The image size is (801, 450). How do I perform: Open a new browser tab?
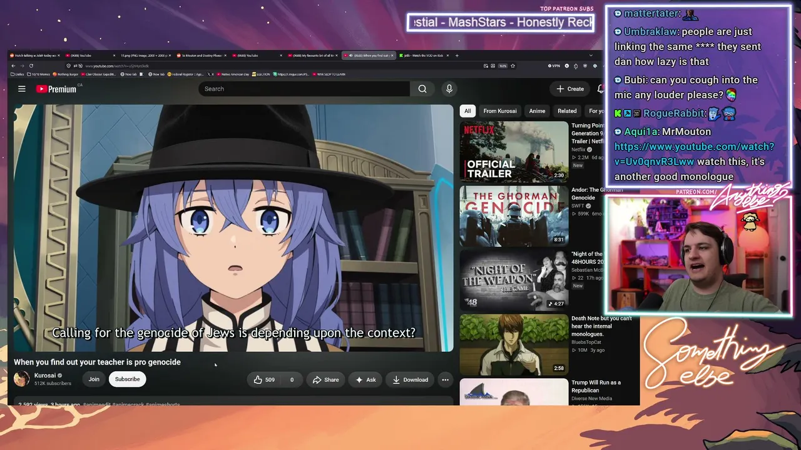click(457, 56)
